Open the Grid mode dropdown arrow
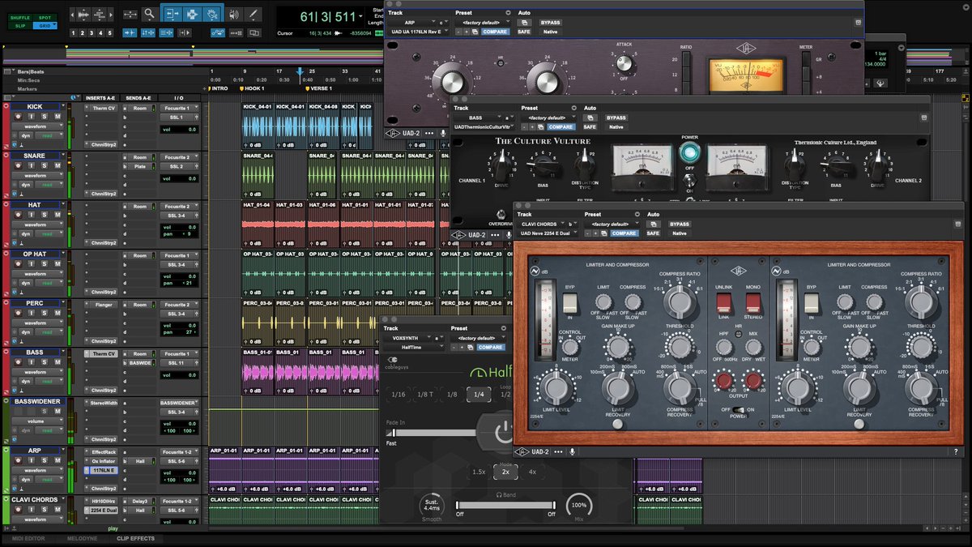This screenshot has width=972, height=547. [x=54, y=24]
